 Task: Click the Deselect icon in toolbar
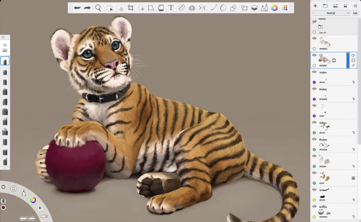(120, 8)
